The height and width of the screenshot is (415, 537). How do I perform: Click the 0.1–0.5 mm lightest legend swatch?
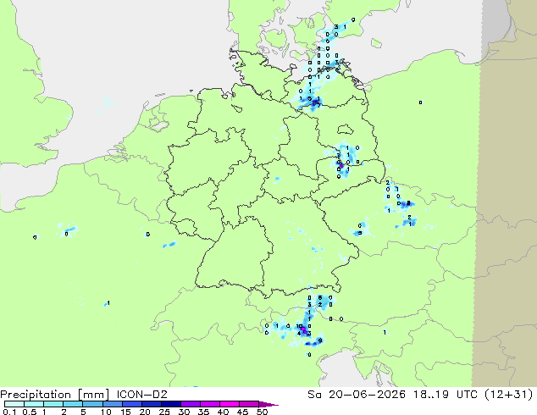click(x=14, y=404)
